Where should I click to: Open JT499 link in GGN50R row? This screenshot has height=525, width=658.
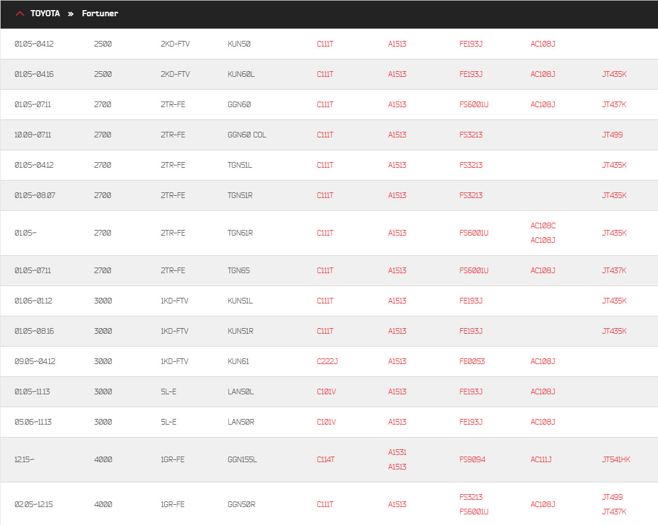point(612,498)
